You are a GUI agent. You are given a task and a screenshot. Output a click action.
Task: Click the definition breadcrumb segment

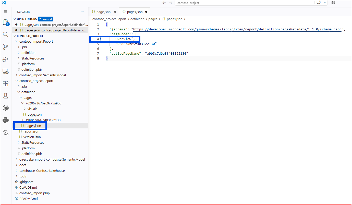137,19
